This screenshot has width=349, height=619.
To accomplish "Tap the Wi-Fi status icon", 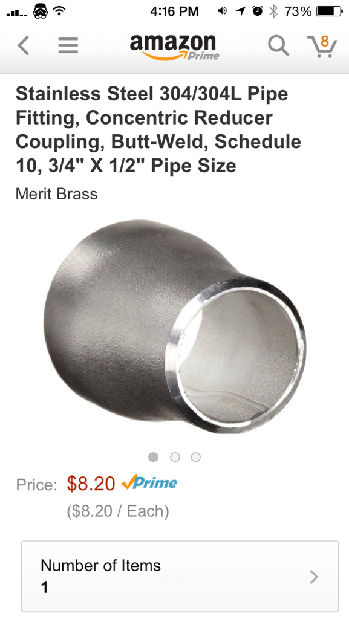I will pos(59,11).
